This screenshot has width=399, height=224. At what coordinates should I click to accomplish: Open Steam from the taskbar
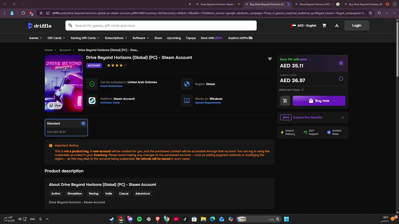click(x=112, y=219)
